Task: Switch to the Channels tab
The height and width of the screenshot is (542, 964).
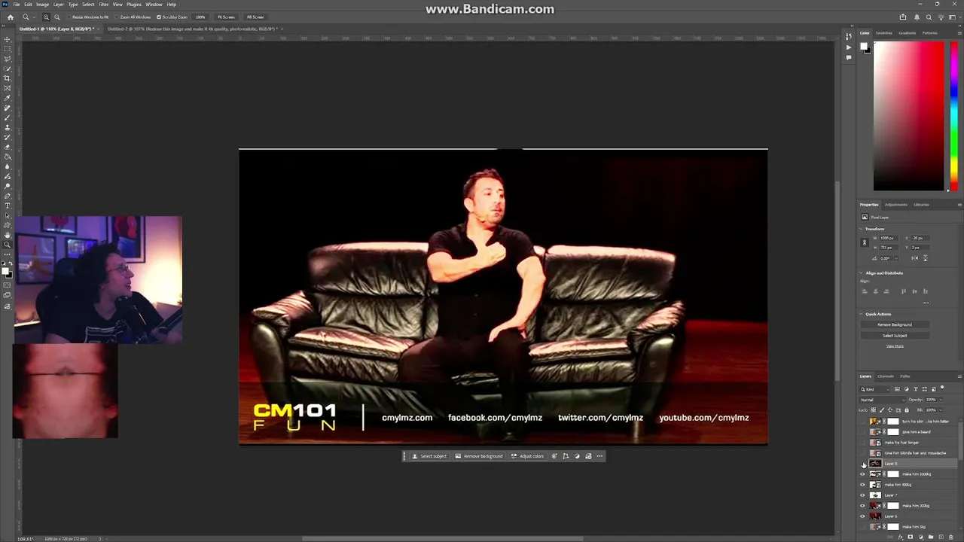Action: point(886,376)
